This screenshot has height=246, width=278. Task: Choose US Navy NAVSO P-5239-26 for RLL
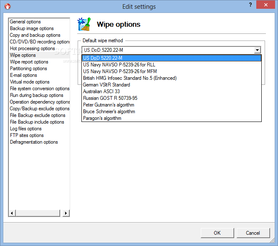[x=172, y=65]
